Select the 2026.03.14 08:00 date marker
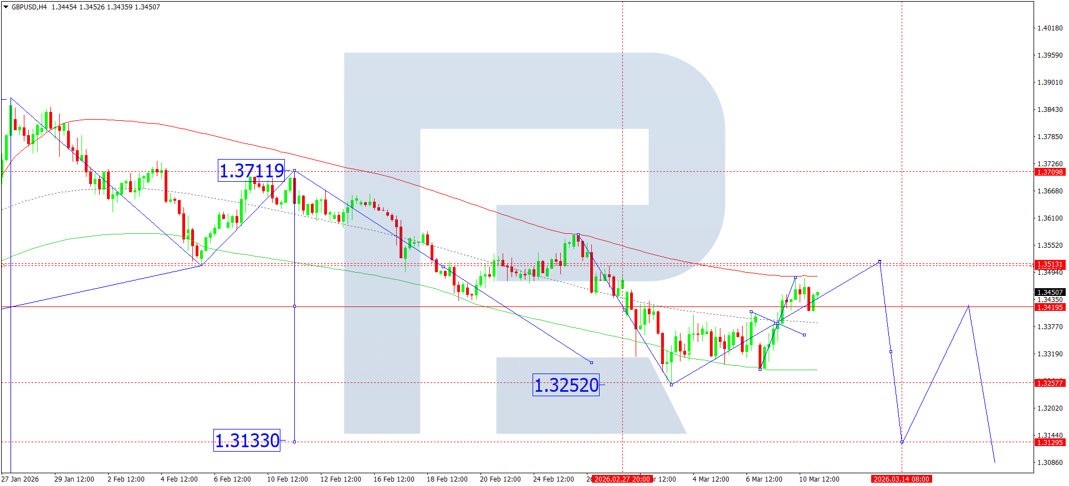This screenshot has width=1069, height=486. point(901,479)
